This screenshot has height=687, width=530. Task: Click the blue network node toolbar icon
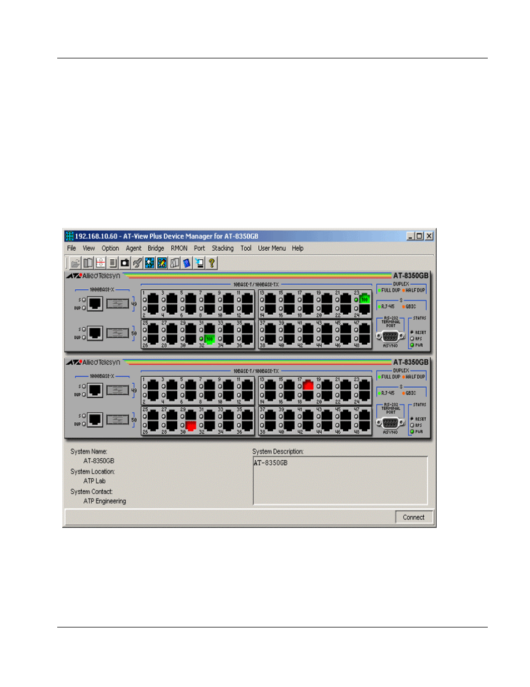click(149, 263)
